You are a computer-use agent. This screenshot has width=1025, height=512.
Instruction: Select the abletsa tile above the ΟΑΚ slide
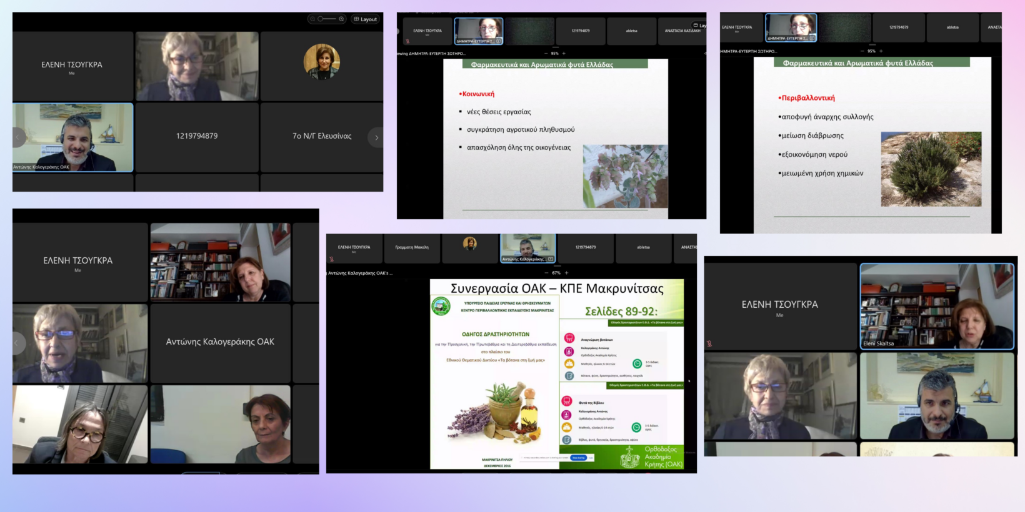(x=643, y=248)
